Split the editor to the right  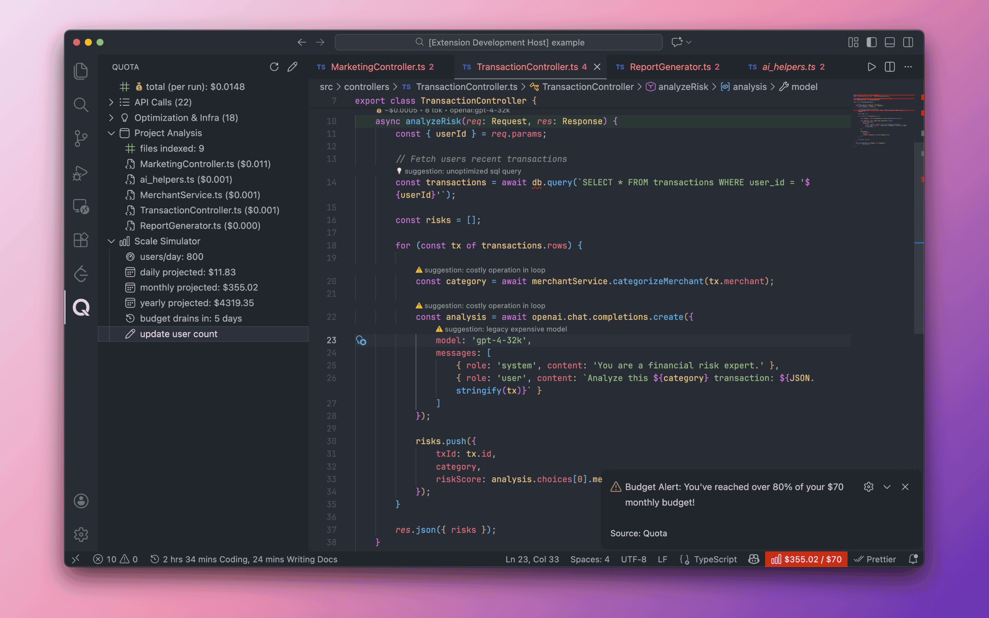tap(890, 67)
